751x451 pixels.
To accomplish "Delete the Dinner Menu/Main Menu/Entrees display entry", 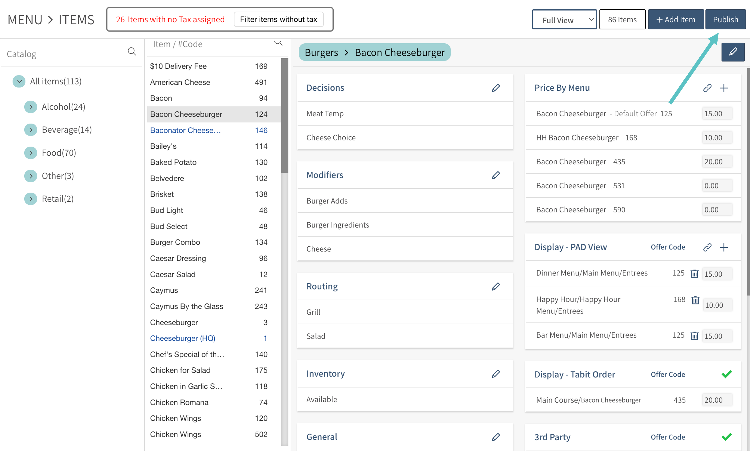I will point(694,274).
